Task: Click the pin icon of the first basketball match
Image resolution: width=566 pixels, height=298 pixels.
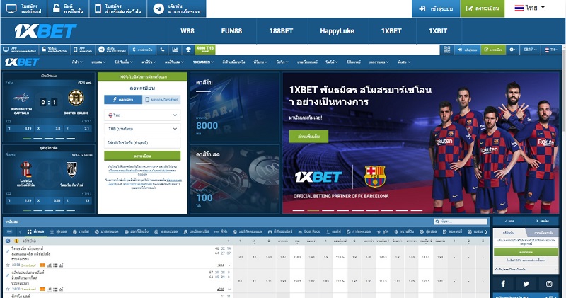Action: click(7, 251)
